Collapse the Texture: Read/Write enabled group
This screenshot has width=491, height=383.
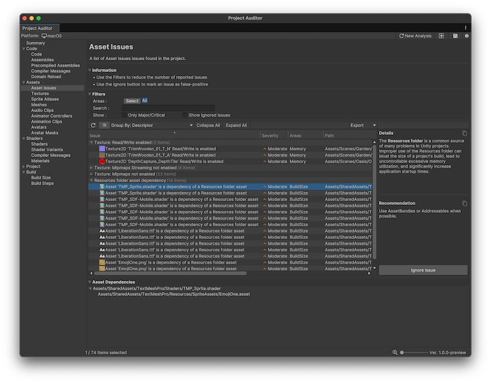[x=91, y=142]
